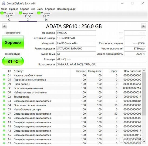The width and height of the screenshot is (148, 146).
Task: Click the 31 °C temperature button
Action: 13,61
